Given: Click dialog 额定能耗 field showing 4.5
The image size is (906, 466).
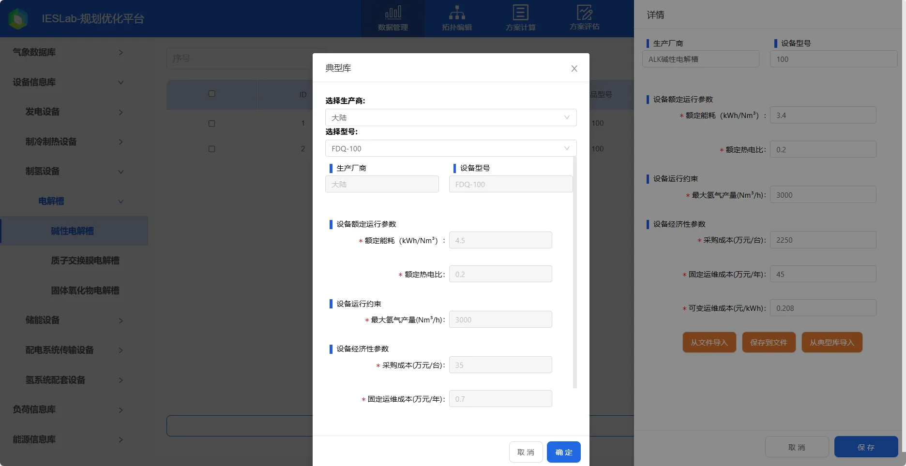Looking at the screenshot, I should pyautogui.click(x=500, y=240).
